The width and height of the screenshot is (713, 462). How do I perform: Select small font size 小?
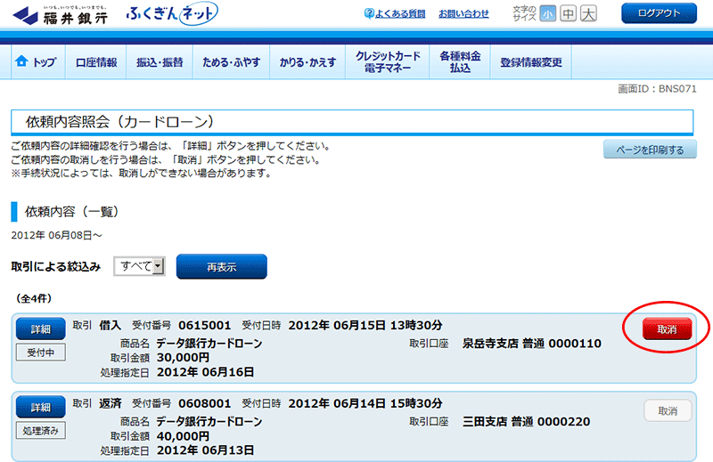point(547,13)
